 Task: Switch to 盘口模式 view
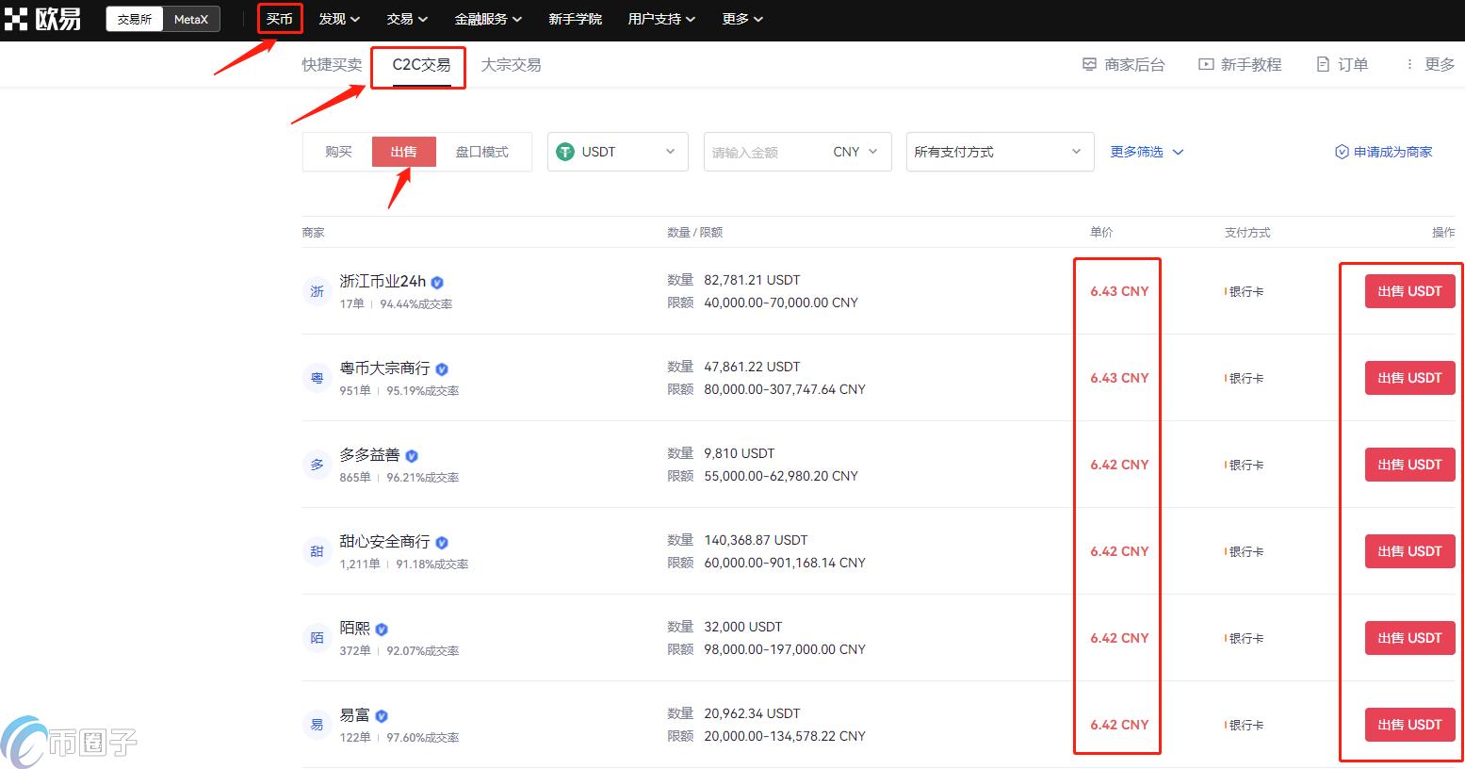[481, 152]
